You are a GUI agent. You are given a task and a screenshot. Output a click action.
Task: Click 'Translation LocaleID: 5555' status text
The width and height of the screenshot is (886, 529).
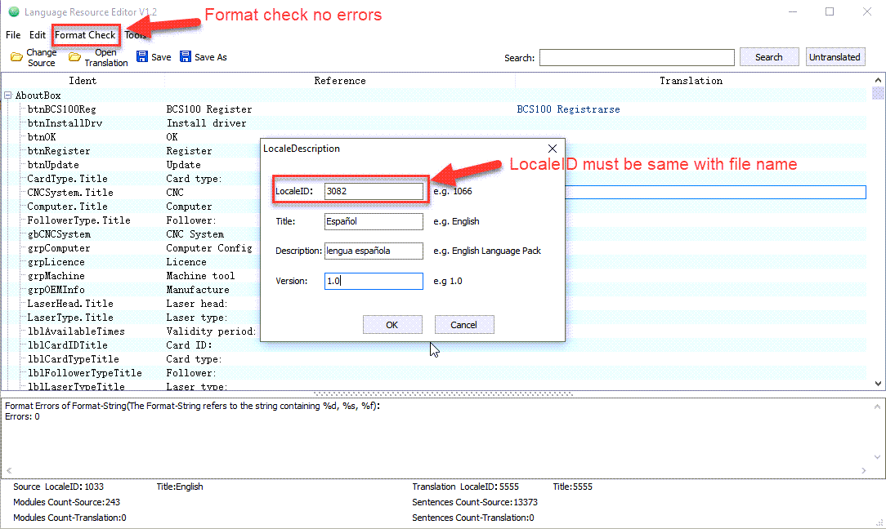coord(465,487)
